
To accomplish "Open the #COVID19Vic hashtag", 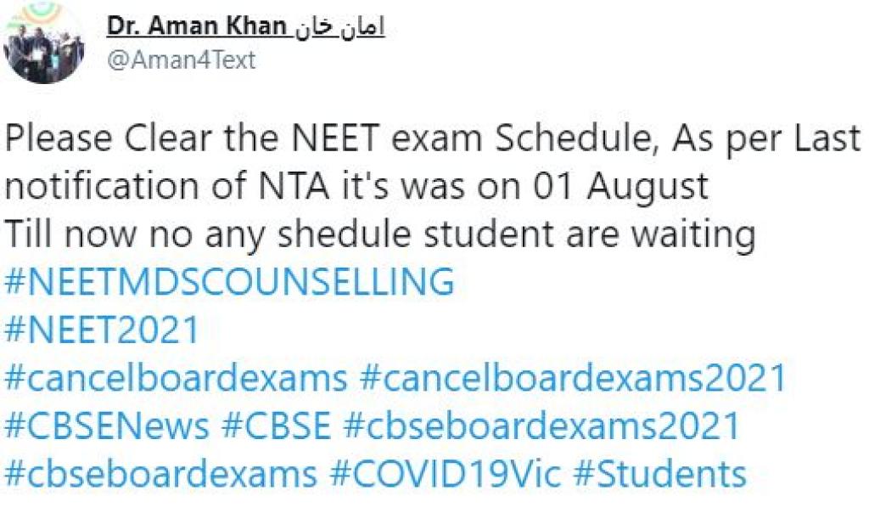I will pos(446,473).
